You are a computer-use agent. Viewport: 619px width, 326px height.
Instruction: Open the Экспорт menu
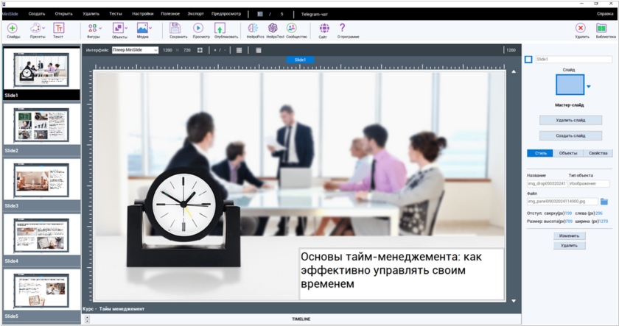[x=195, y=14]
